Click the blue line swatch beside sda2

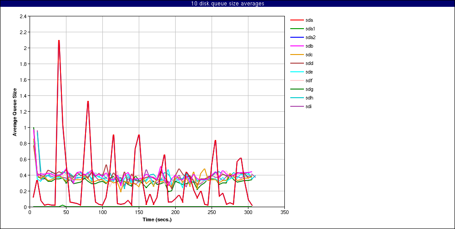[x=297, y=37]
